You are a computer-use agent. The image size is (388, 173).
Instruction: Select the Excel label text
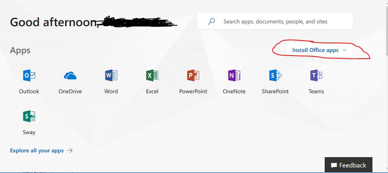pos(152,91)
